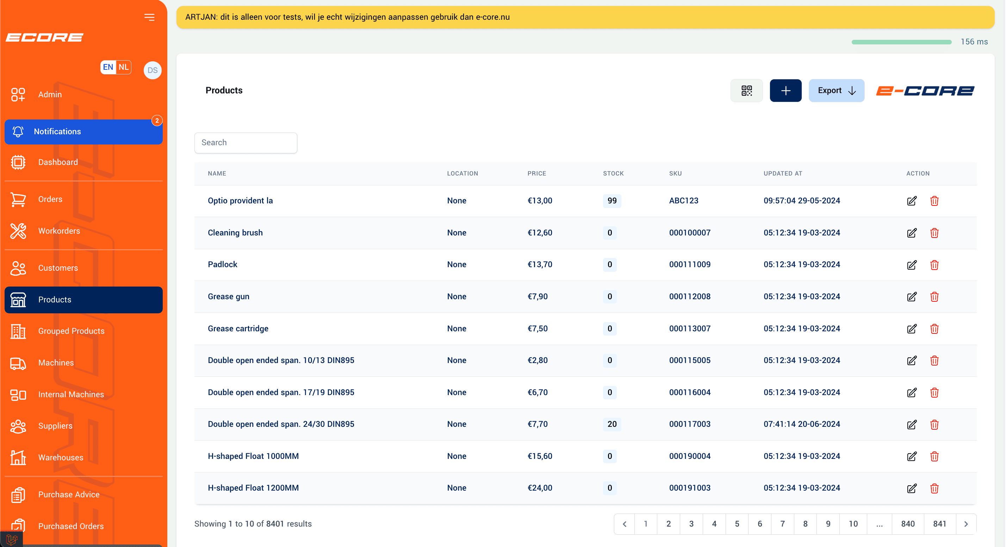Go to page 2

[668, 524]
